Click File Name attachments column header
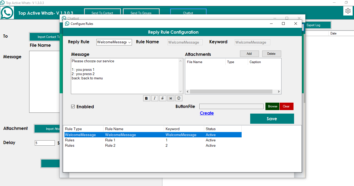Screen dimensions: 354x186 [205, 62]
